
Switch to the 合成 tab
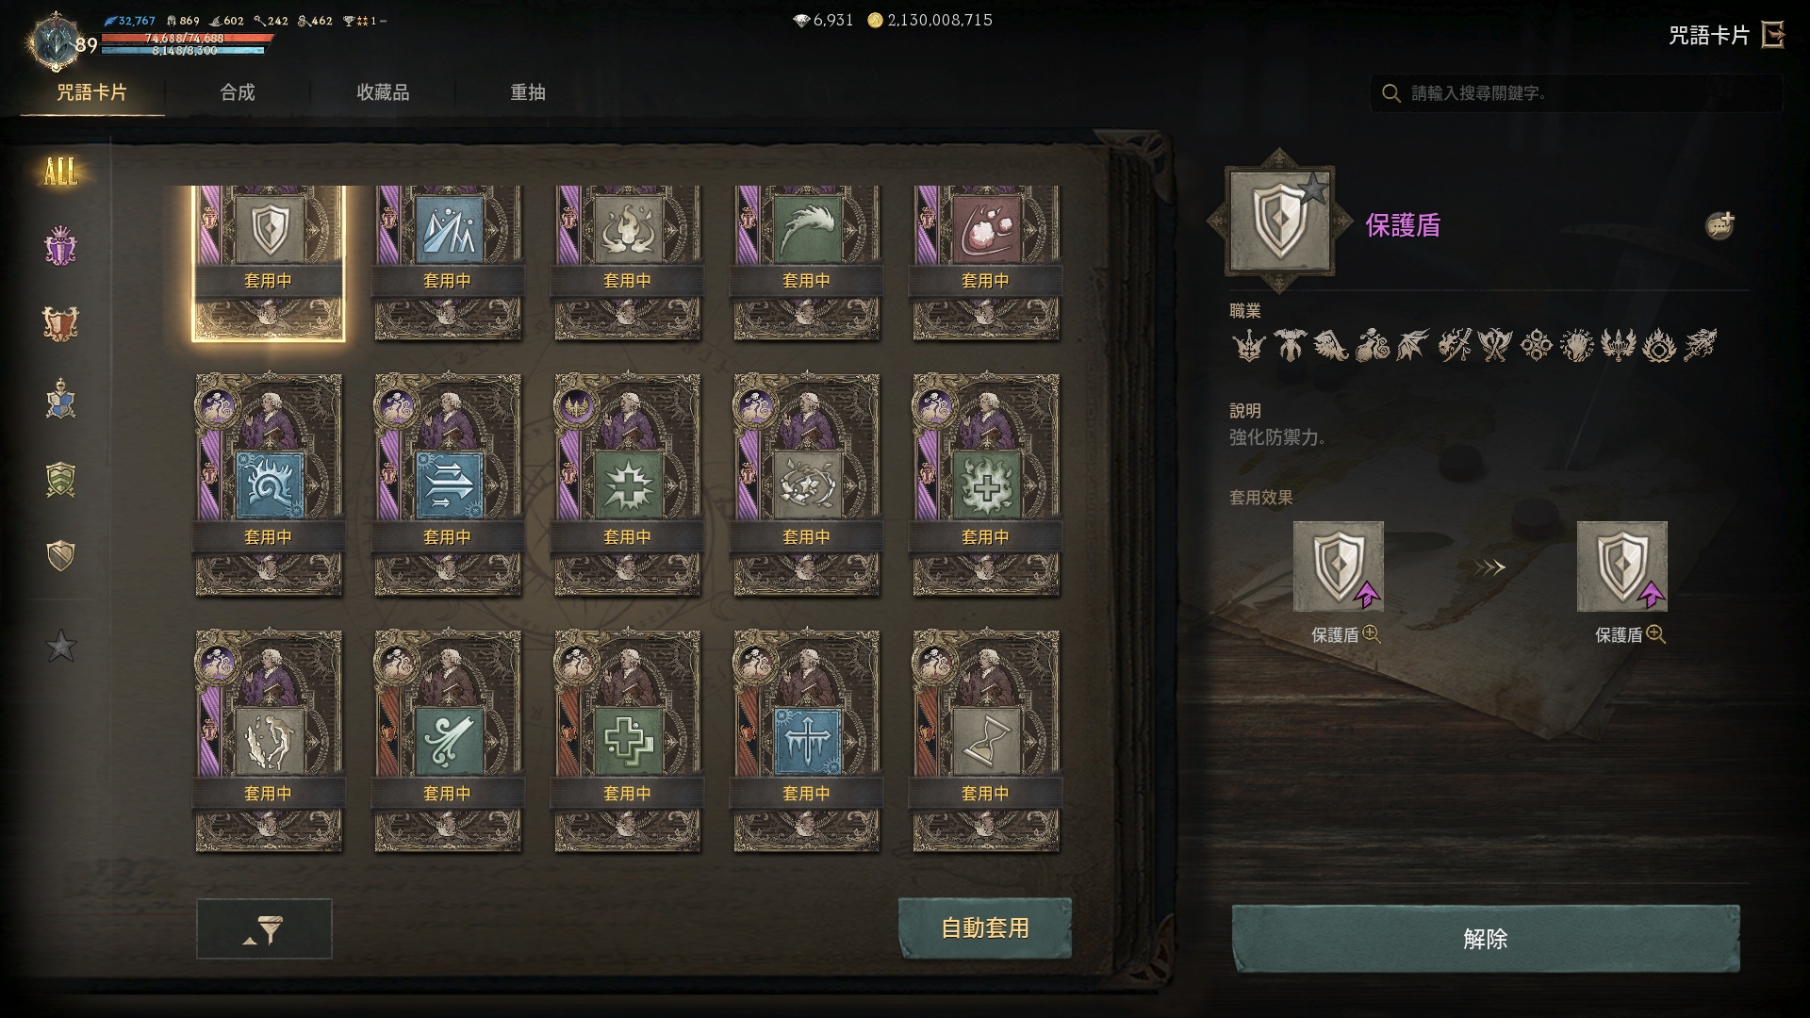[238, 92]
